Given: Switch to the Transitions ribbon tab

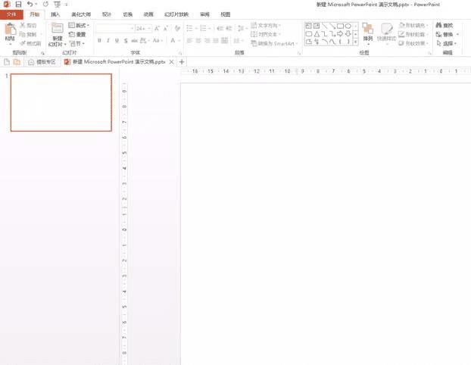Looking at the screenshot, I should (x=128, y=14).
